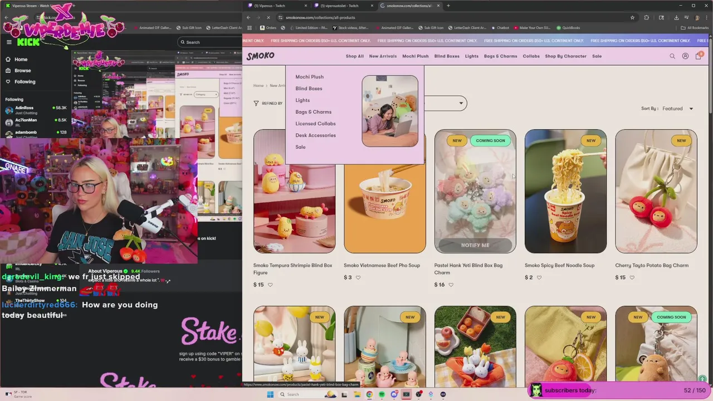Screen dimensions: 713x401
Task: Click the Refined By filter icon
Action: [x=256, y=103]
